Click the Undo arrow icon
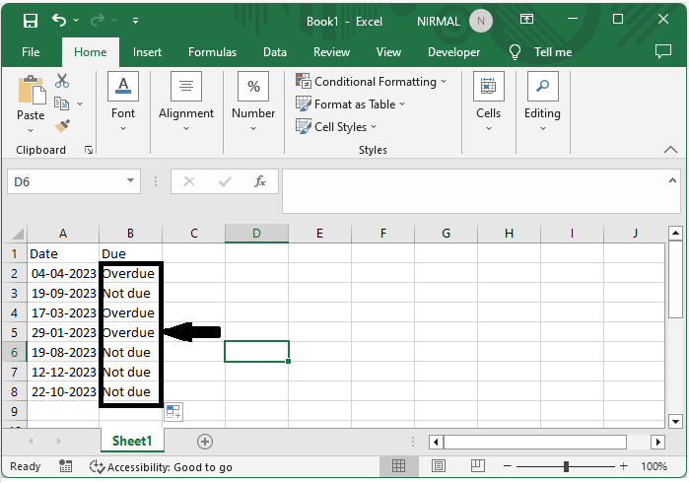689x483 pixels. coord(60,20)
